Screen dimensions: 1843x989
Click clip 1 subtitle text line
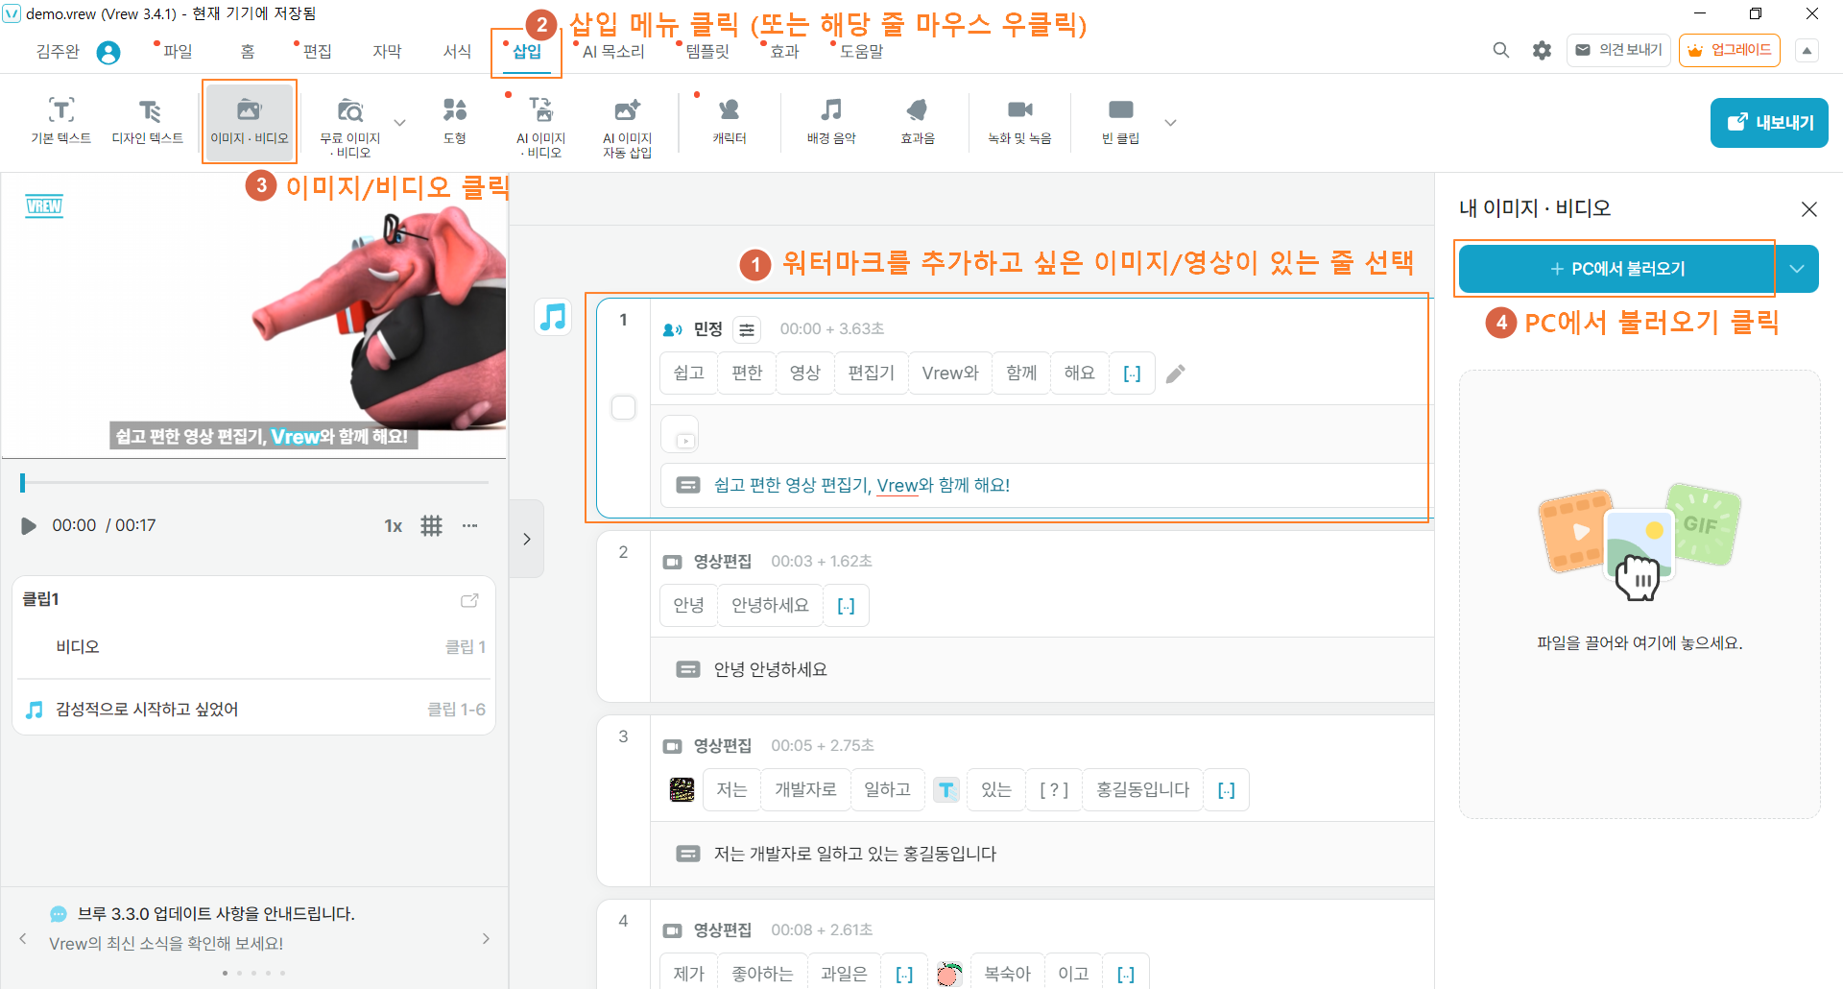pyautogui.click(x=1046, y=485)
